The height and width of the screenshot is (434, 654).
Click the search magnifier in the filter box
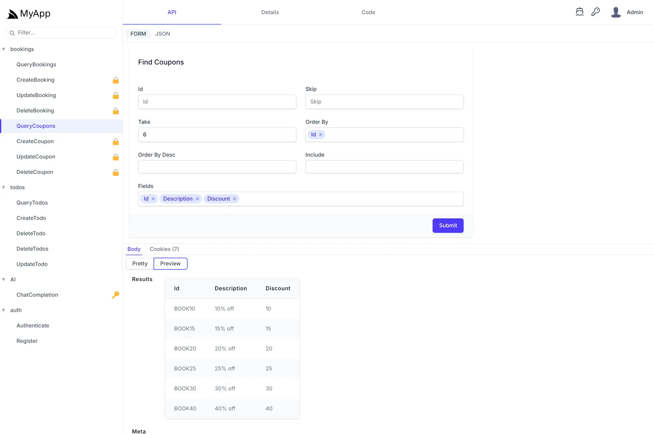(x=12, y=33)
